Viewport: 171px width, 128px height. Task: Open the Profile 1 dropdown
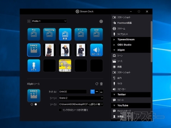[49, 21]
